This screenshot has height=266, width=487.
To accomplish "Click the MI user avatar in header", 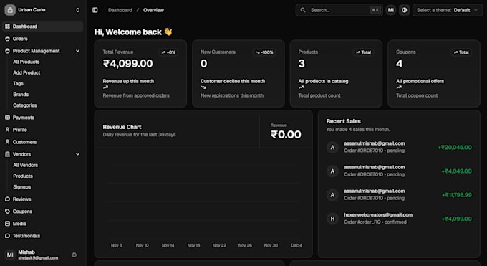I will point(391,10).
